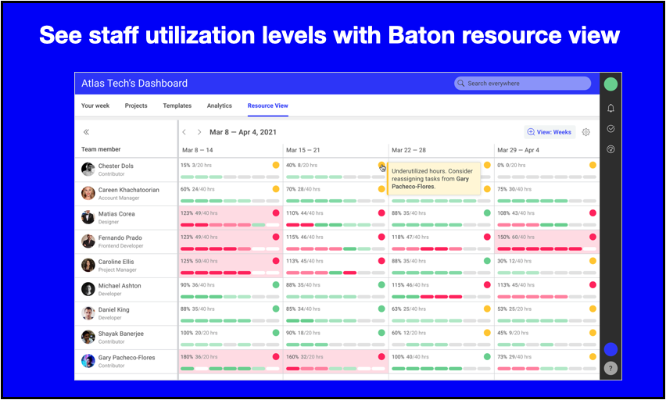666x400 pixels.
Task: Click the Mar 8 — Apr 4, 2021 date range
Action: [243, 132]
